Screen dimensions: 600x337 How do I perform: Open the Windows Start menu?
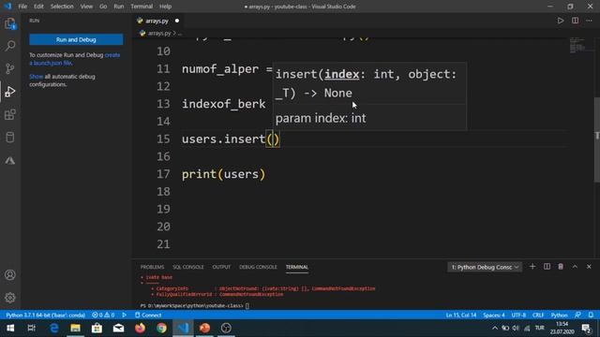coord(10,329)
